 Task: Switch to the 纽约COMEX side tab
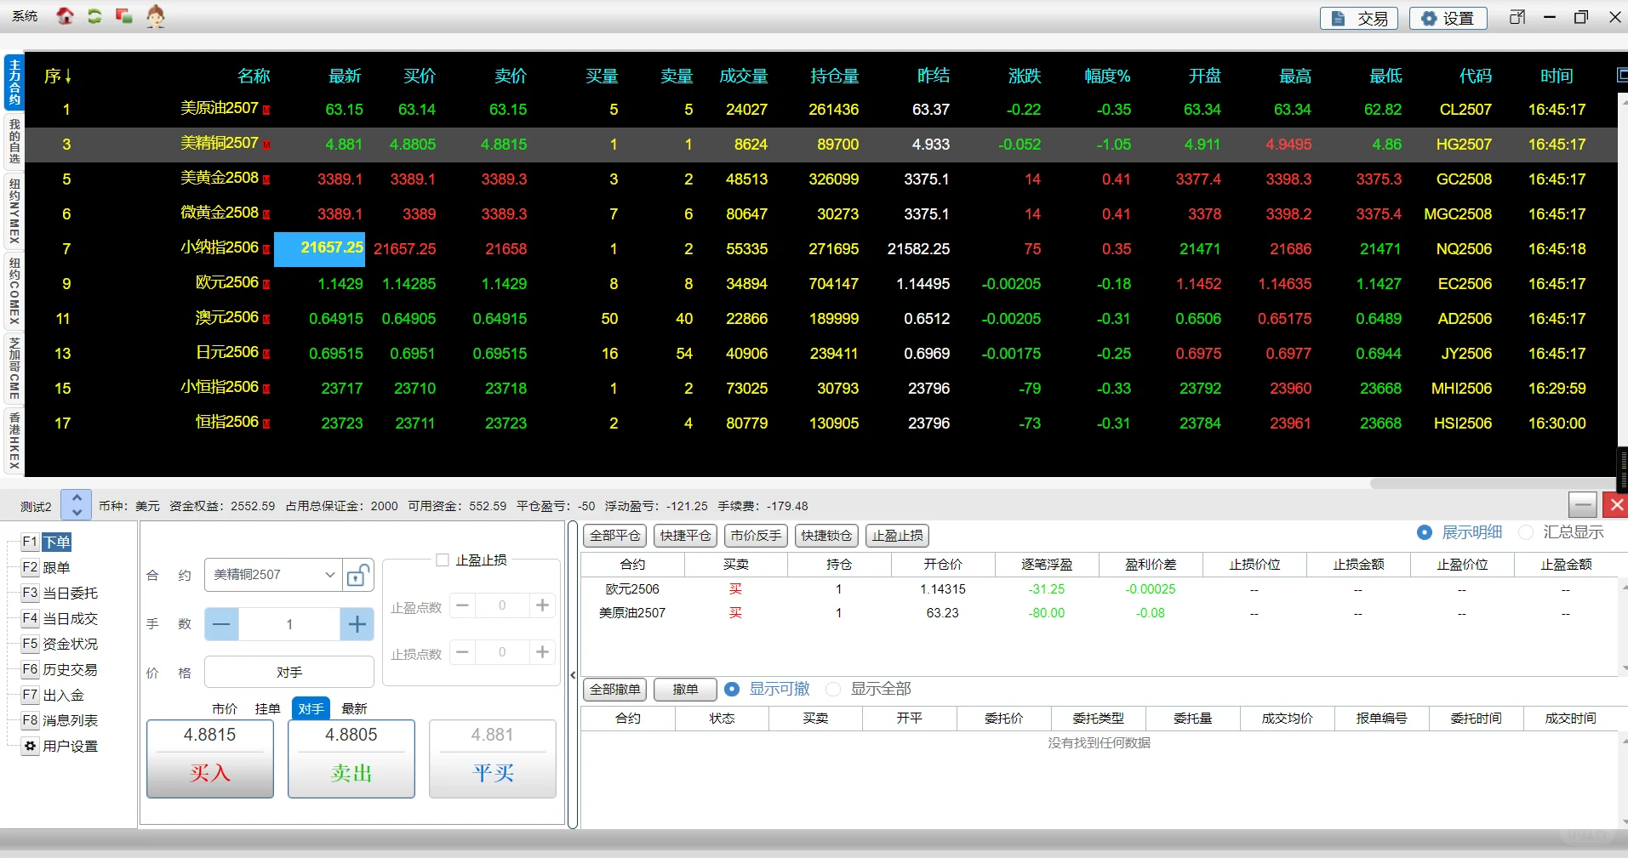(x=14, y=291)
